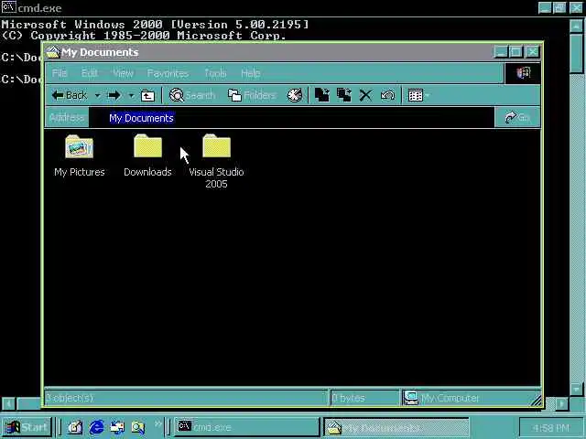Click cmd.exe scrollbar up arrow
Screen dimensions: 586x439
tap(576, 27)
